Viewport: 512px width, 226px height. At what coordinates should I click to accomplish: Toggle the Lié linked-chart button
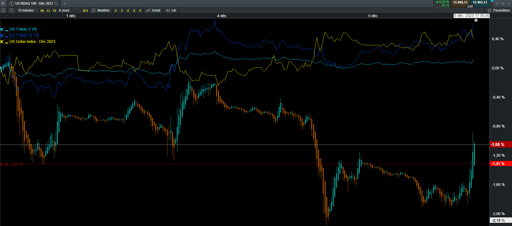(171, 10)
